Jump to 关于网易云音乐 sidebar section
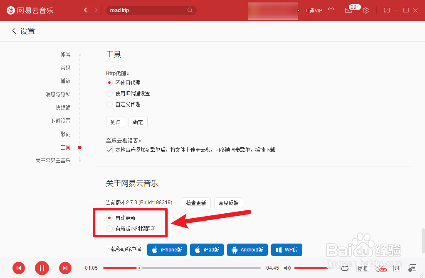This screenshot has width=425, height=278. point(53,161)
